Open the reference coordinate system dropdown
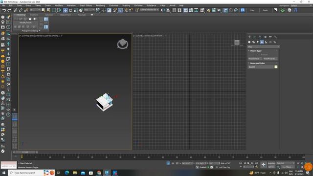 click(89, 10)
